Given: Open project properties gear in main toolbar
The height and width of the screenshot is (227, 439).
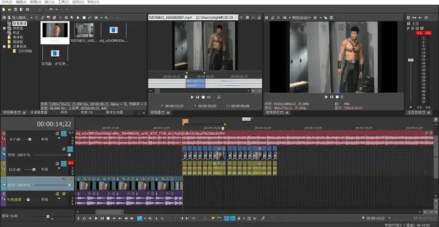Looking at the screenshot, I should click(27, 9).
